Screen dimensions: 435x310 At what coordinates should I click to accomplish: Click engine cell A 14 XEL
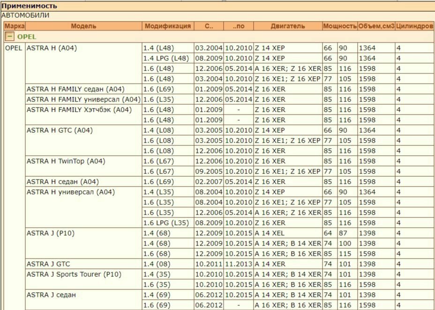coord(288,233)
